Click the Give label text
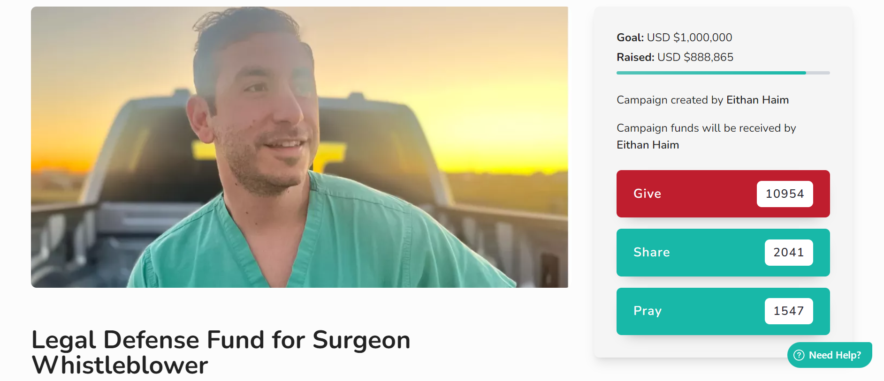The width and height of the screenshot is (884, 381). [x=647, y=194]
